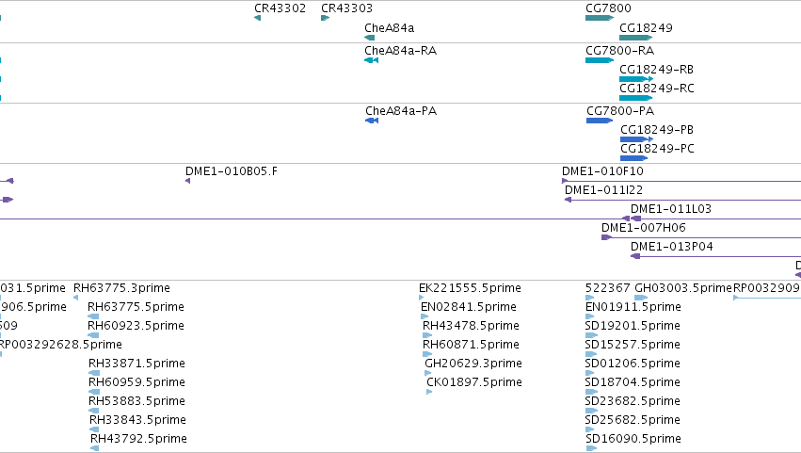Select EST RH60923.5prime arrow
Image resolution: width=801 pixels, height=453 pixels.
pyautogui.click(x=93, y=335)
